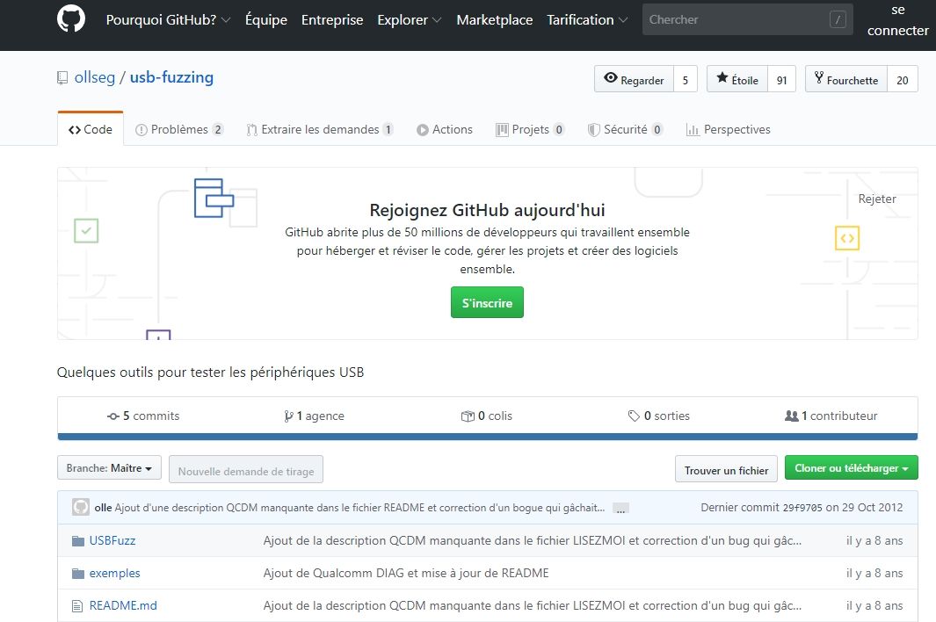This screenshot has width=936, height=622.
Task: Click the project board icon beside Projets
Action: (x=502, y=129)
